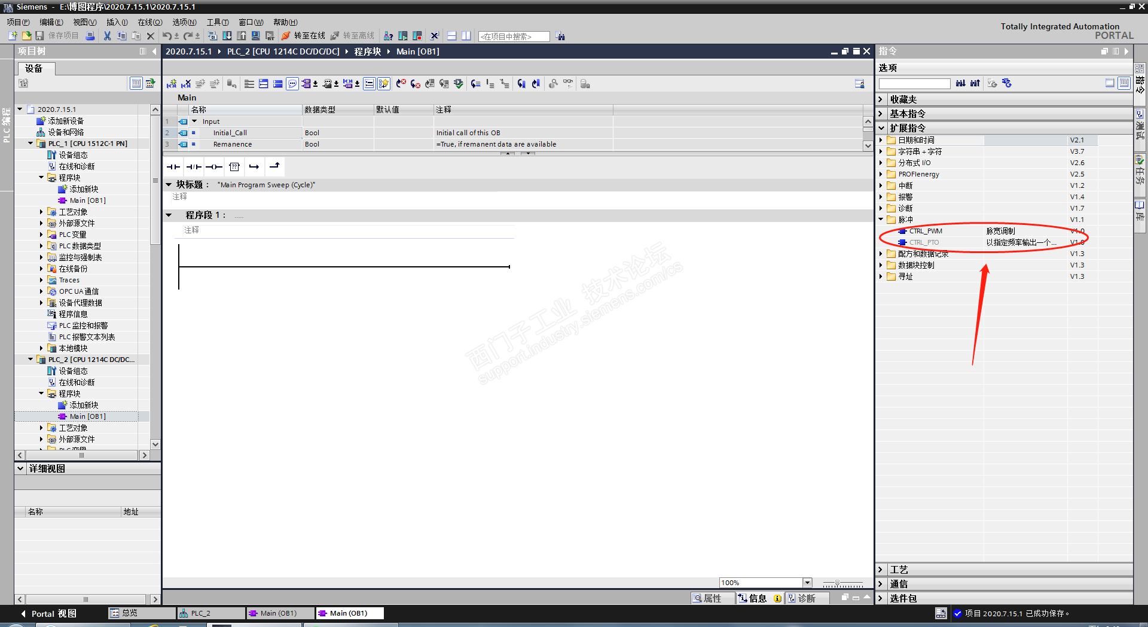This screenshot has width=1148, height=627.
Task: Collapse 程序段 1 network
Action: 169,215
